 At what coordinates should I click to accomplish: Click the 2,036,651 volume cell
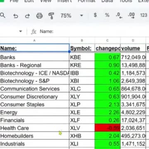click(133, 128)
